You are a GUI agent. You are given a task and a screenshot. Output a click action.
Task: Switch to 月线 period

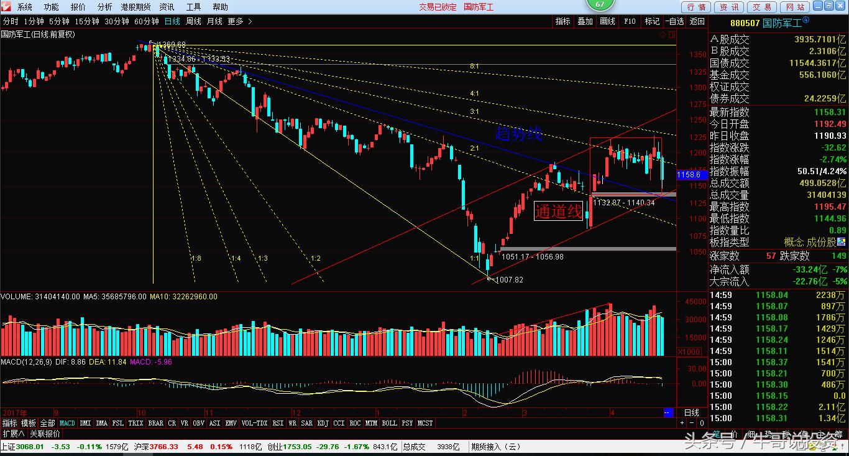click(214, 21)
